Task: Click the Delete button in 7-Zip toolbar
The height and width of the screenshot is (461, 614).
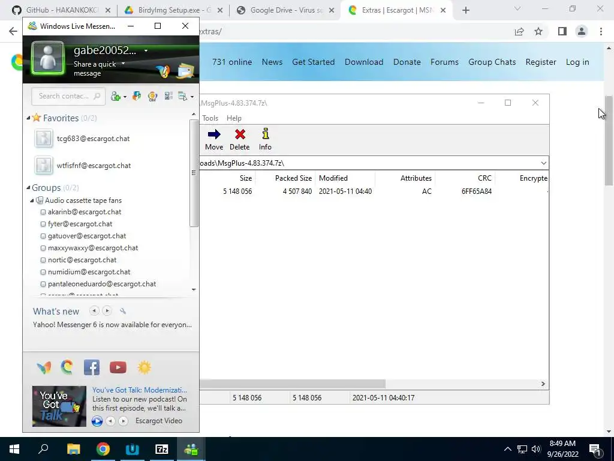Action: pos(240,139)
